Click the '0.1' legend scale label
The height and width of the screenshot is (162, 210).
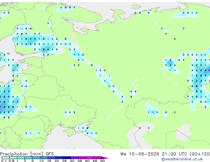[x=4, y=161]
